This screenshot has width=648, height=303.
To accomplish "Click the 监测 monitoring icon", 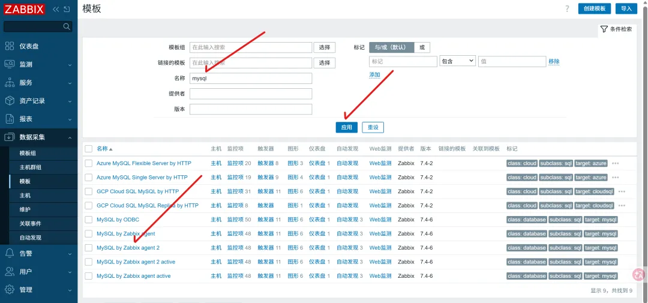I will (10, 64).
